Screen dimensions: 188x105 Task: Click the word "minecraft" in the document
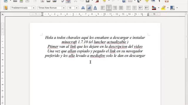(69, 42)
